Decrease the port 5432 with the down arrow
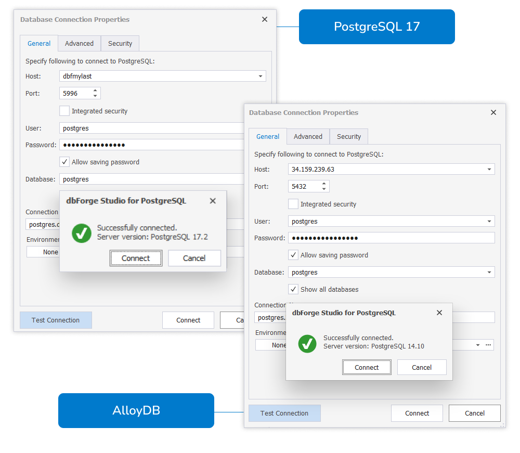The height and width of the screenshot is (453, 520). [324, 189]
